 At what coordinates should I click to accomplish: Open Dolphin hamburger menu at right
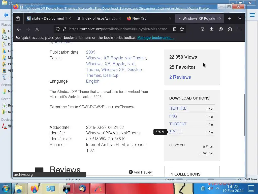(252, 15)
